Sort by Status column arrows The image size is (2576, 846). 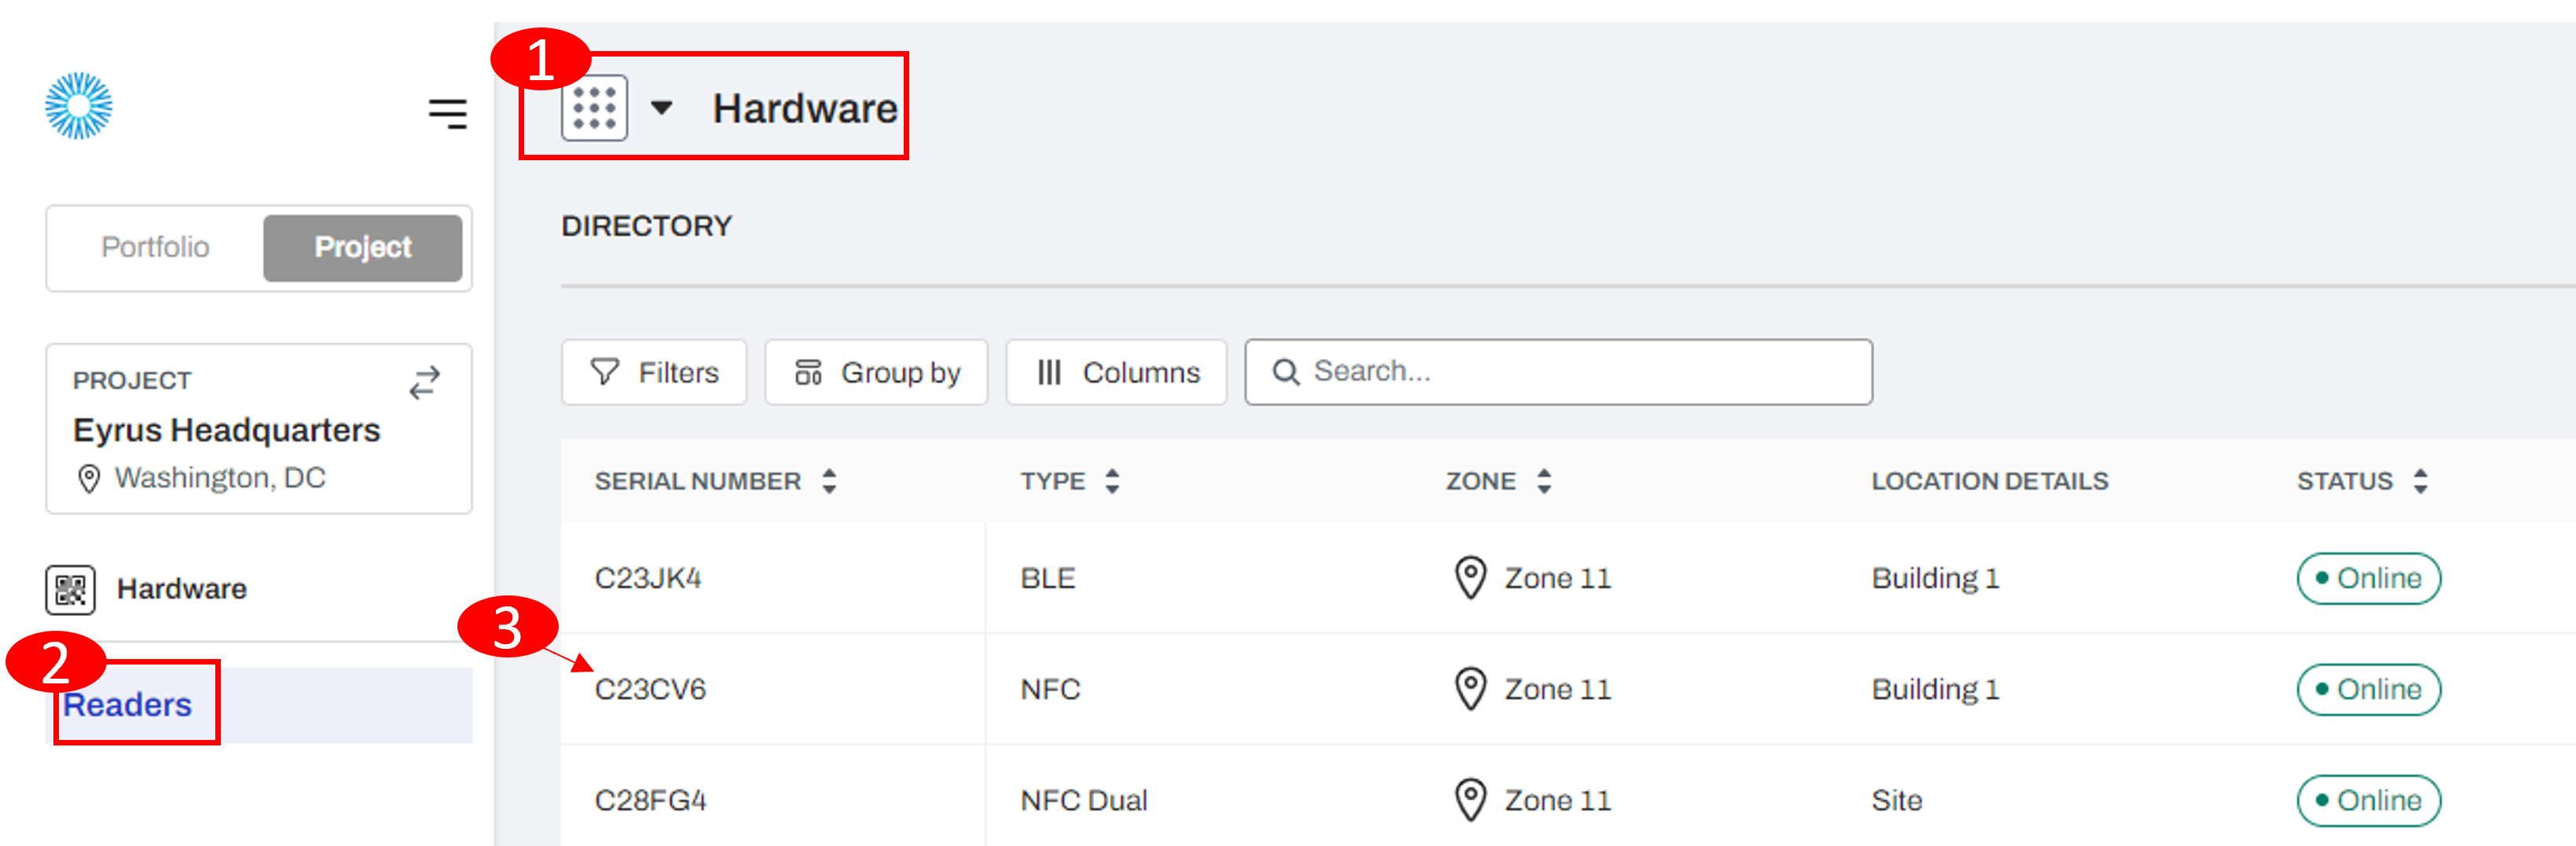coord(2420,481)
